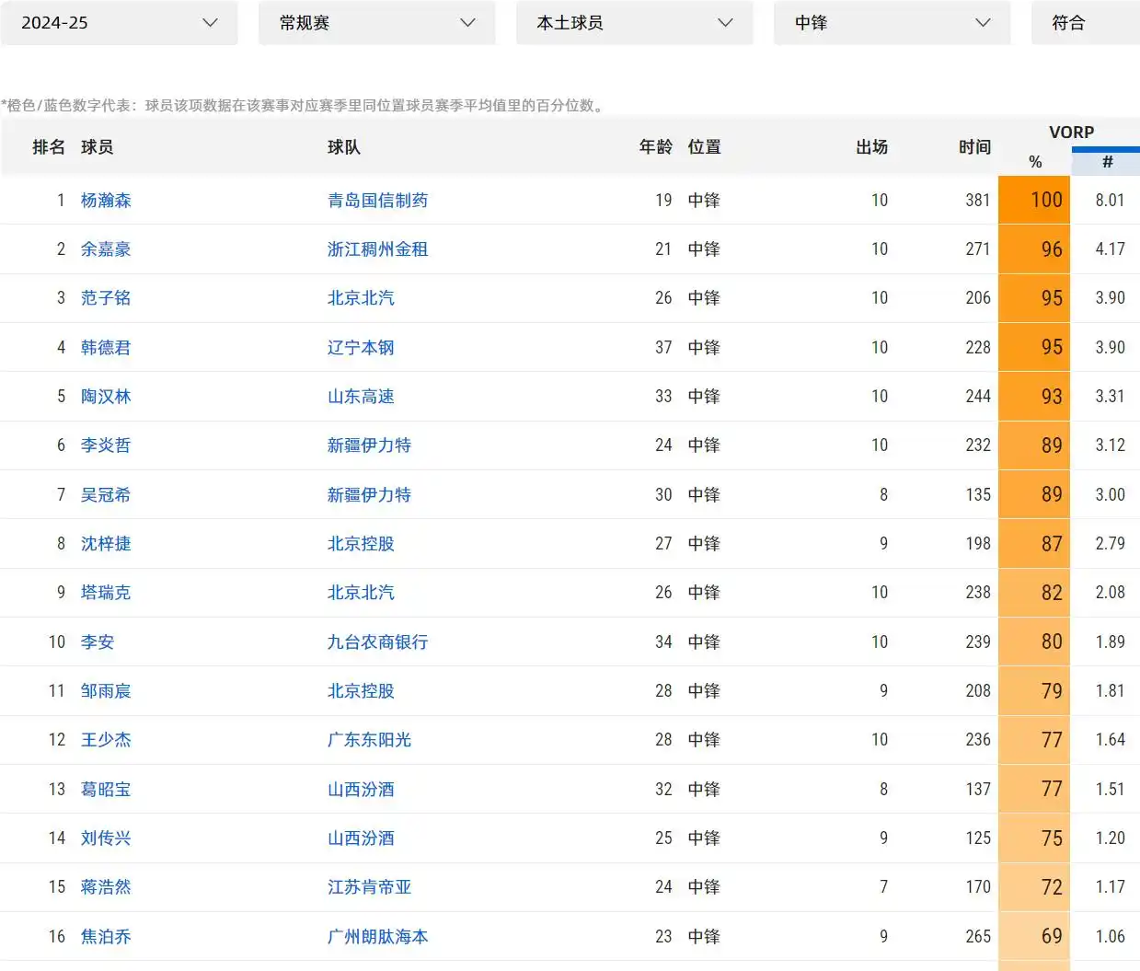Open team 江苏肯帝亚 page
The width and height of the screenshot is (1140, 971).
[x=370, y=887]
